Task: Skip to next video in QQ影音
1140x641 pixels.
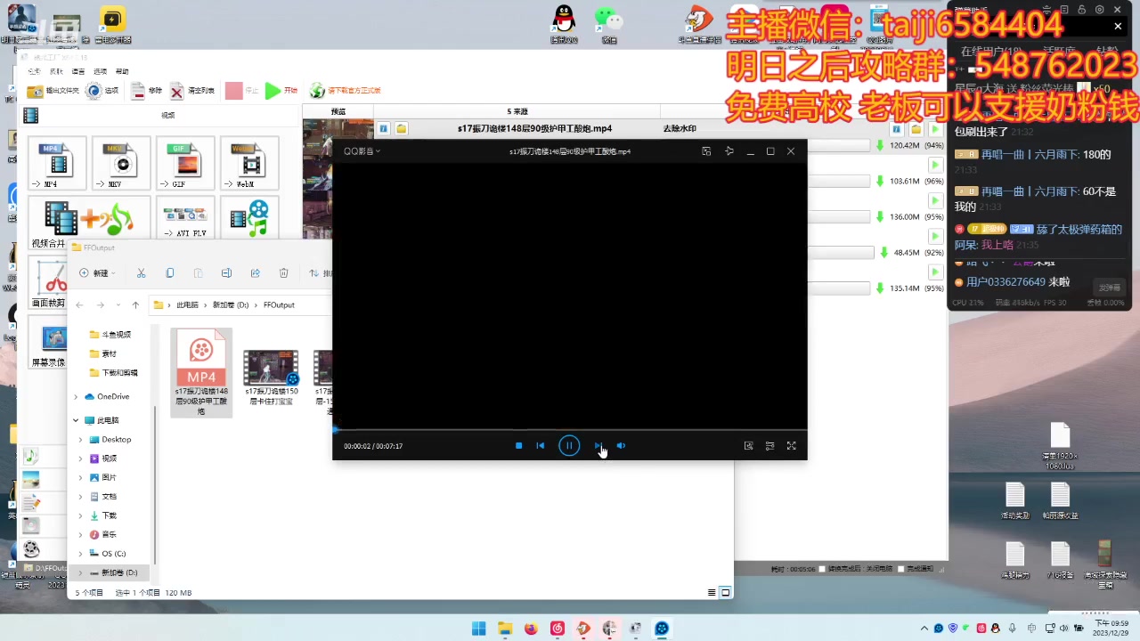Action: click(x=598, y=445)
